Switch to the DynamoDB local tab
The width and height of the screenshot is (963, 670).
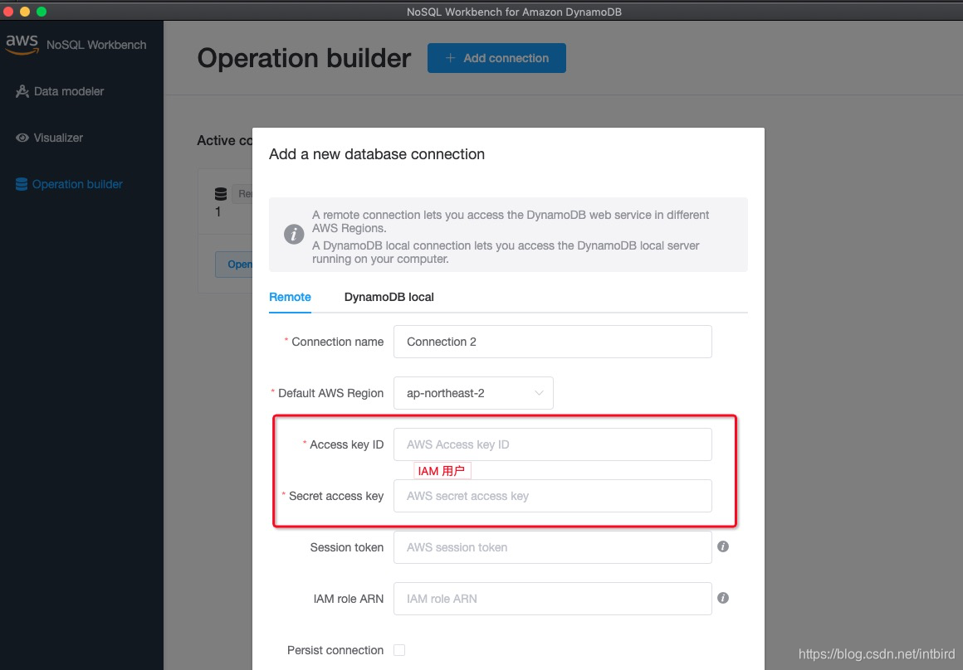pyautogui.click(x=389, y=297)
